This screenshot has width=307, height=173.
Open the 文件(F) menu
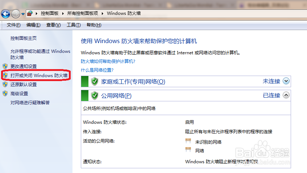pyautogui.click(x=13, y=25)
